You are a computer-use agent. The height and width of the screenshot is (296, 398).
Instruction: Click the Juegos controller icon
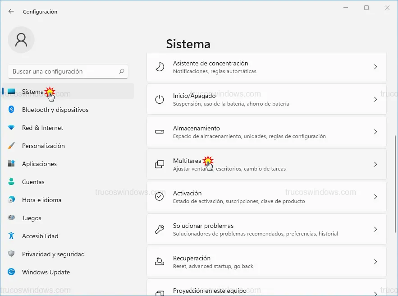point(11,218)
